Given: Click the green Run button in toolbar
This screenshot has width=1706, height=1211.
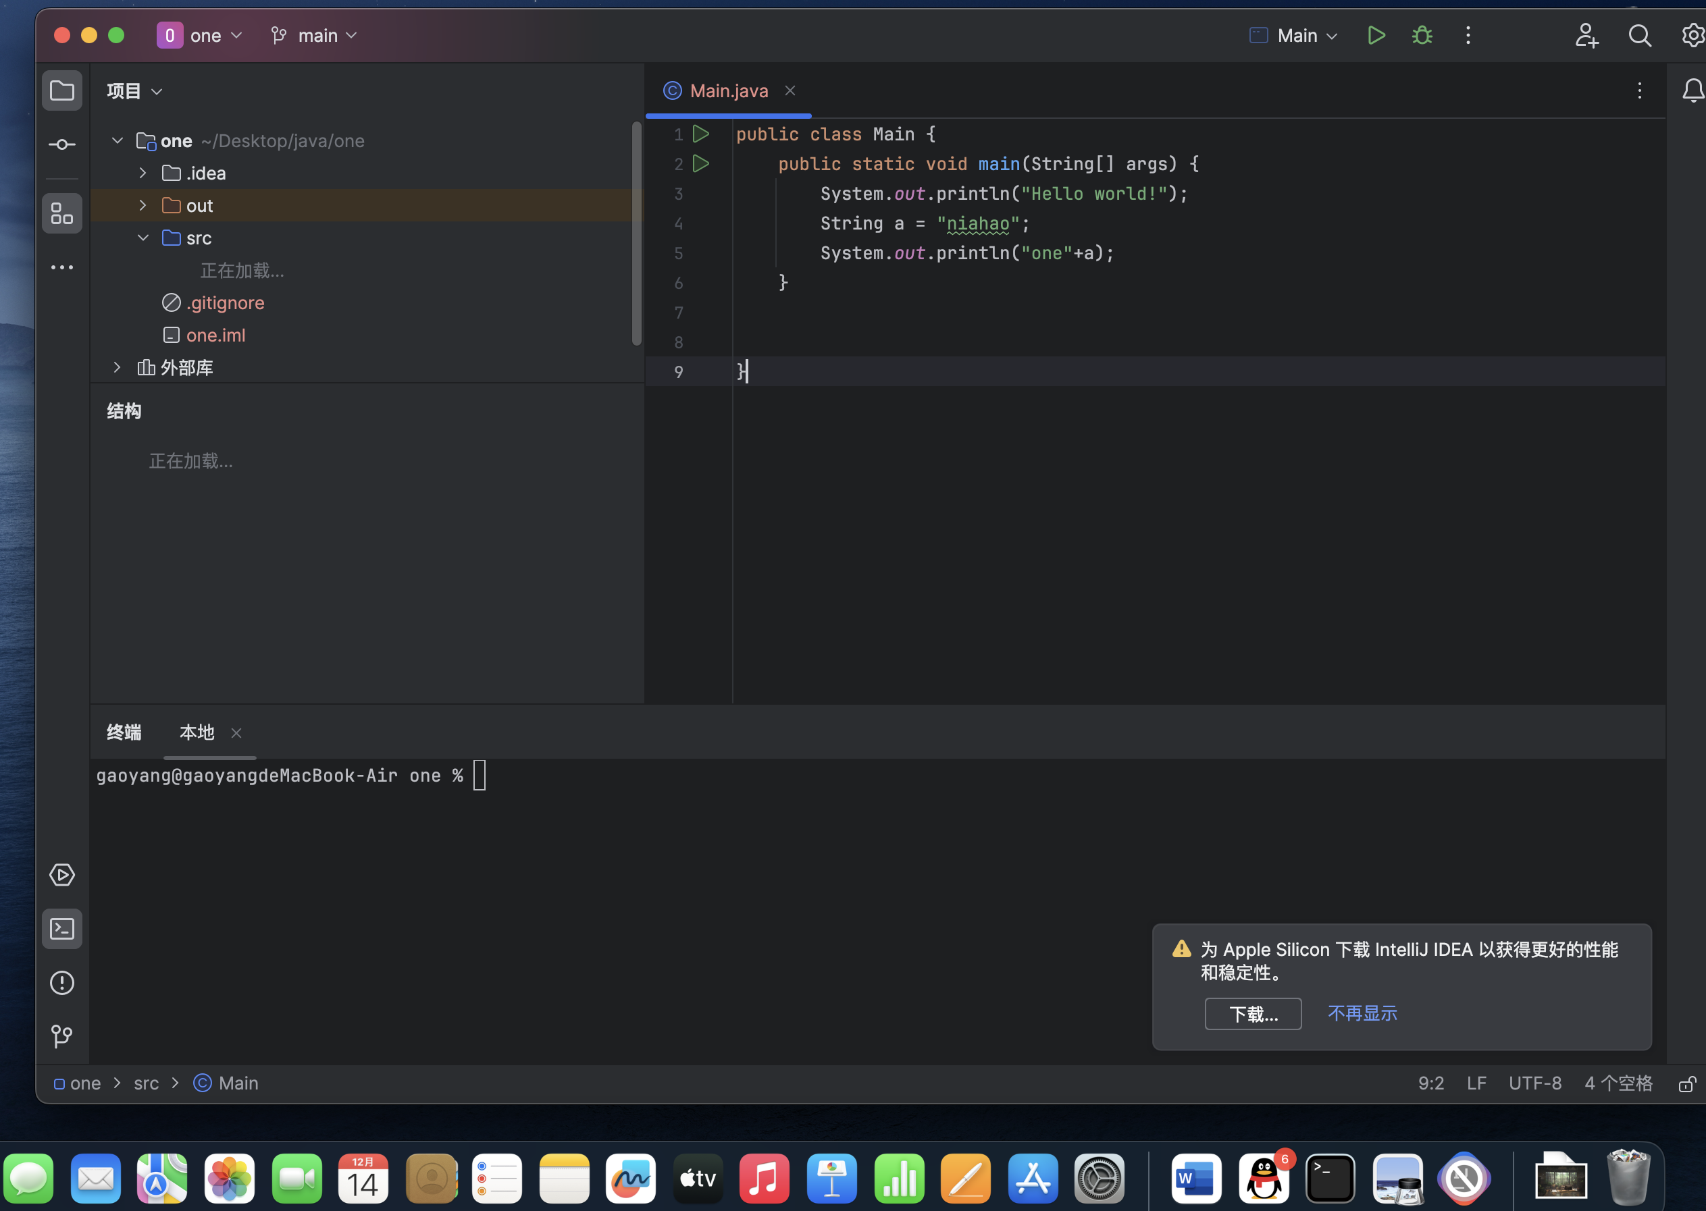Looking at the screenshot, I should 1376,35.
